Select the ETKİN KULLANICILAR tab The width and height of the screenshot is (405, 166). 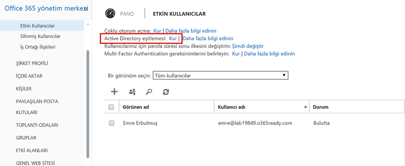pyautogui.click(x=179, y=14)
